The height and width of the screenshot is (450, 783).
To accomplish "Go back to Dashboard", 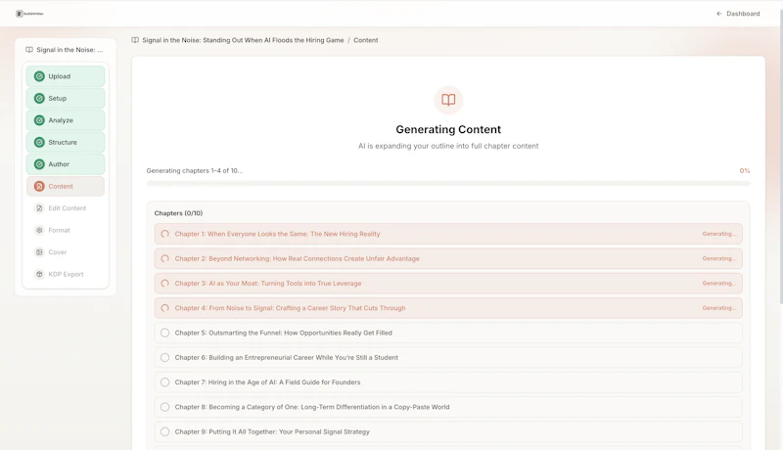I will pos(738,14).
